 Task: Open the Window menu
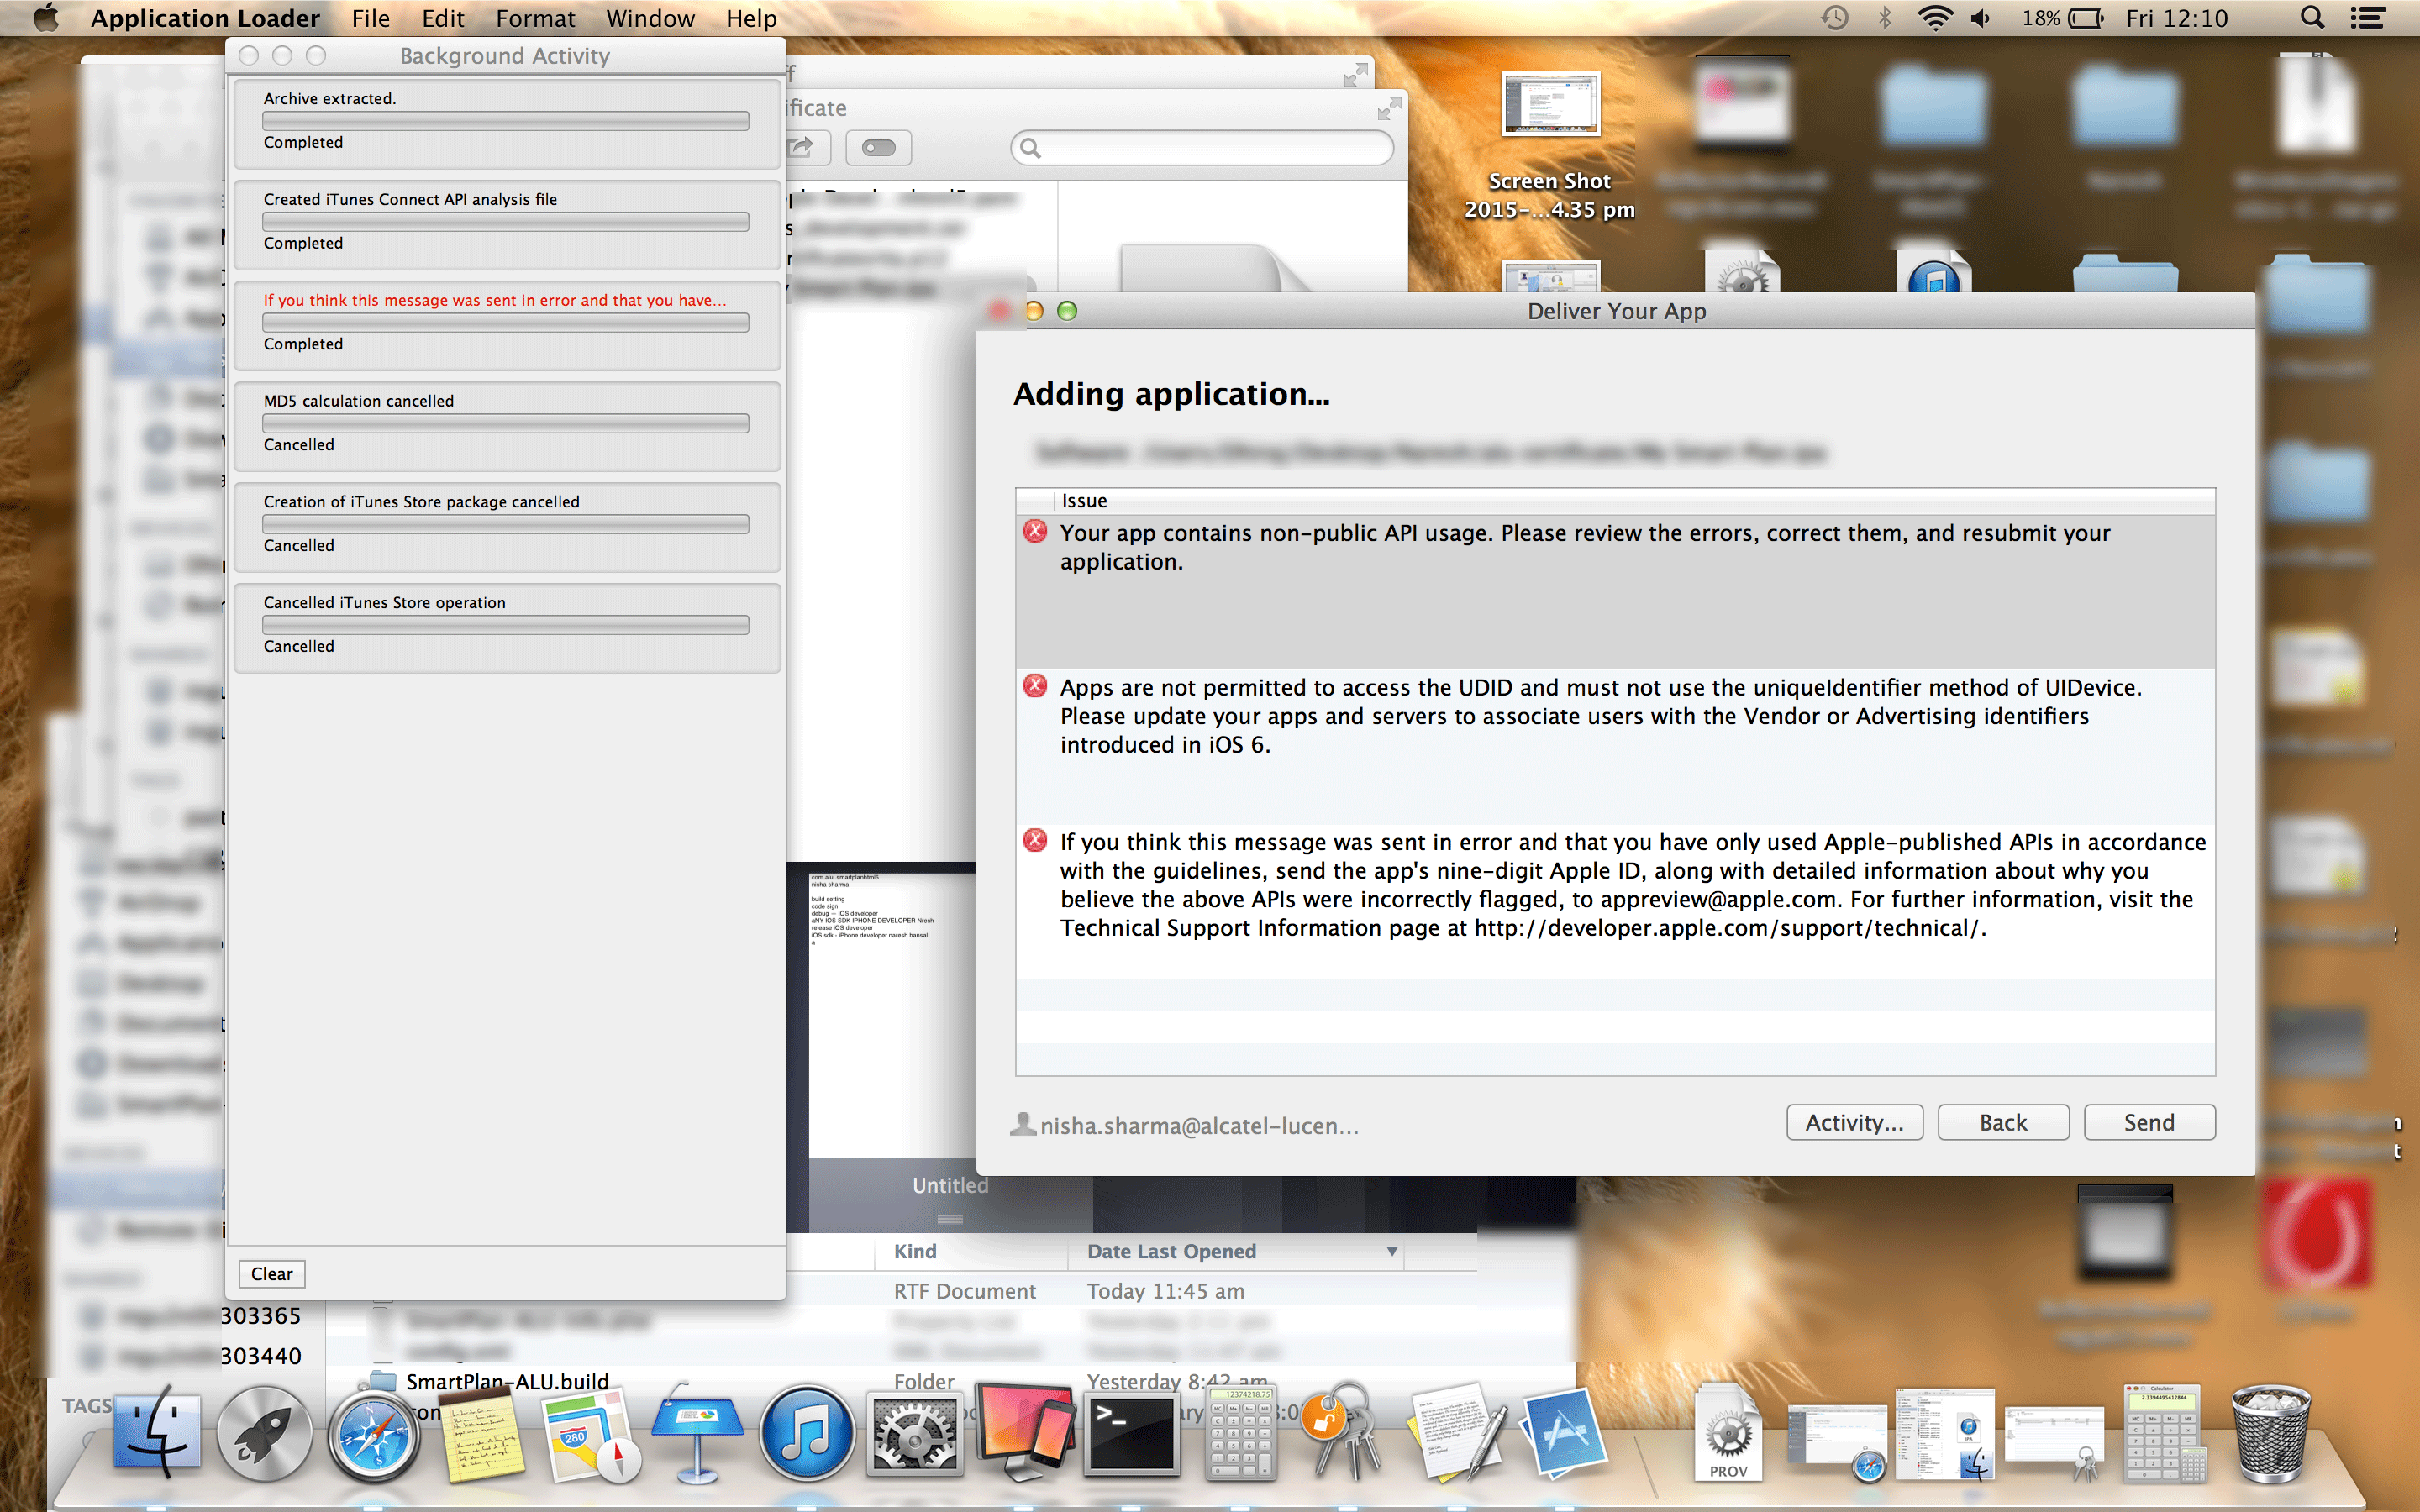[649, 18]
